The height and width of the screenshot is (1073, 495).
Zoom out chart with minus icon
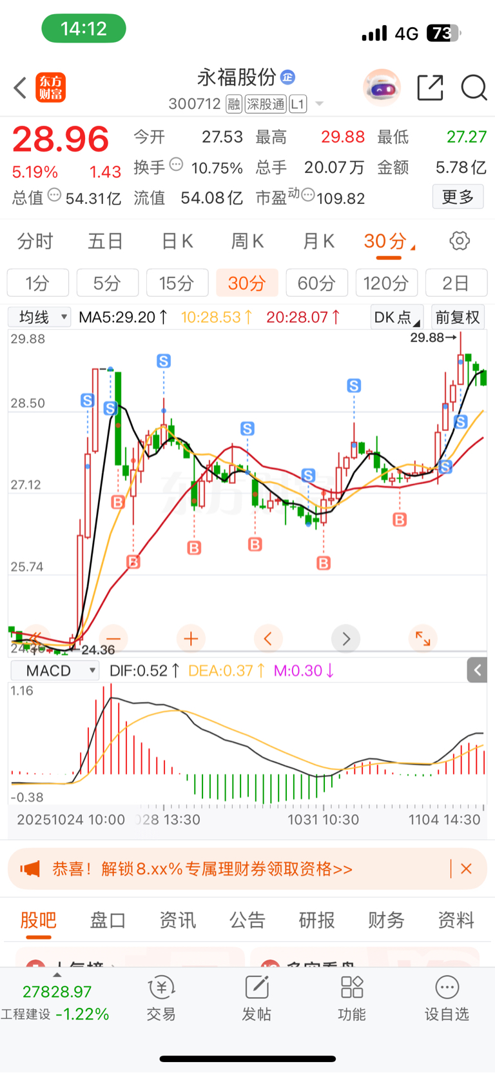(113, 639)
